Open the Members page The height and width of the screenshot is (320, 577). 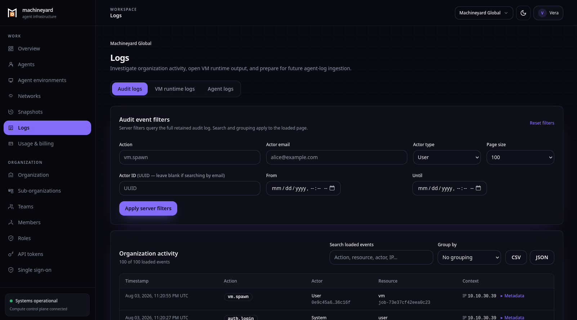[x=47, y=222]
